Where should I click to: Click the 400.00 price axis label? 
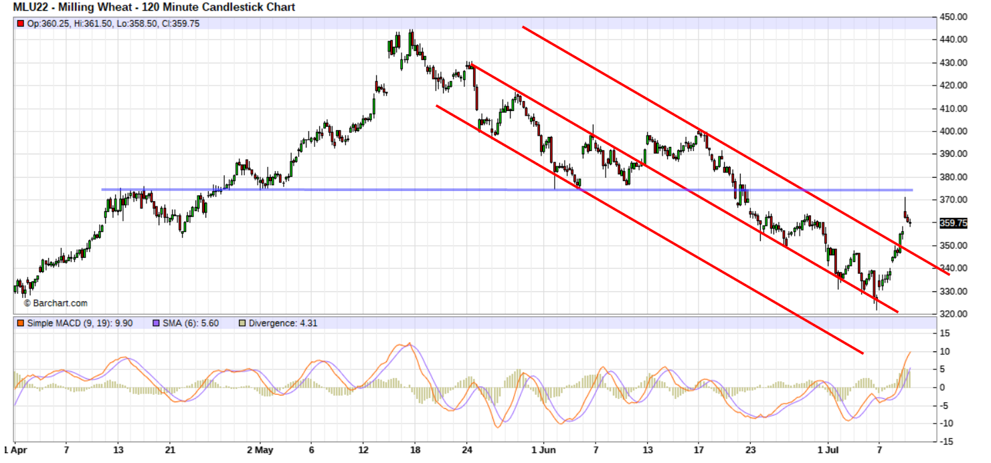(x=953, y=132)
